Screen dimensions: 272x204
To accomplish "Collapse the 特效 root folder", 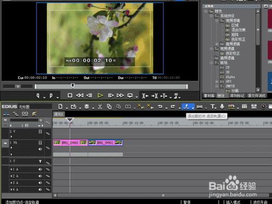I will pyautogui.click(x=206, y=11).
